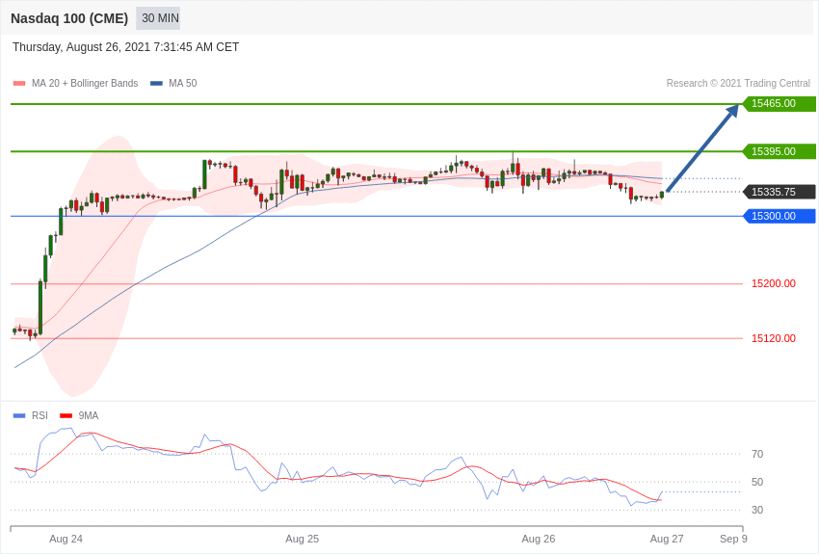Click the 15465.00 green target price tag
The image size is (819, 555).
[779, 103]
